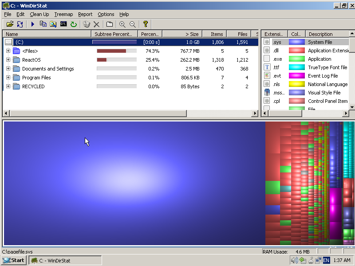The height and width of the screenshot is (266, 355).
Task: Expand the Program Files tree node
Action: click(8, 78)
